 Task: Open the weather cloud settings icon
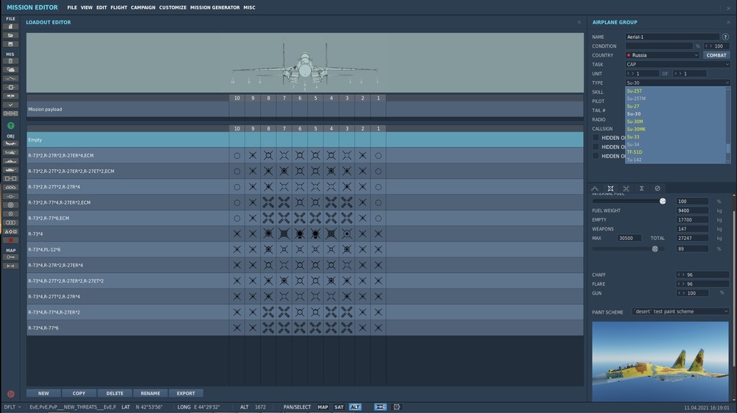[x=10, y=69]
